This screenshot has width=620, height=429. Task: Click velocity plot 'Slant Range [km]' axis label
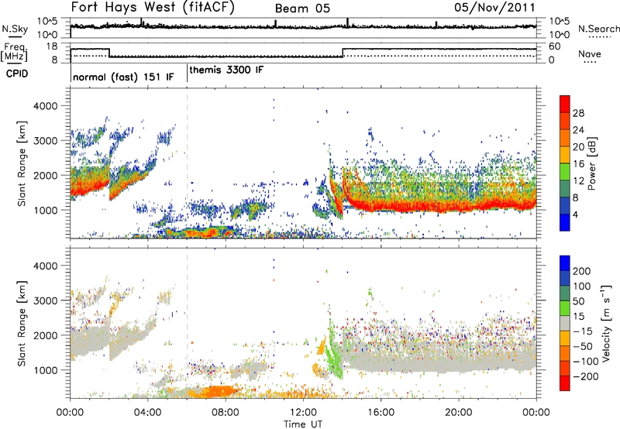22,324
